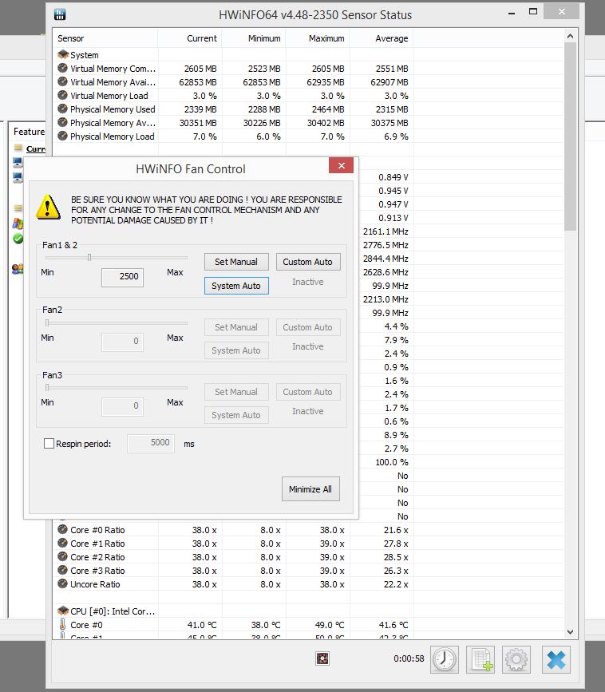Viewport: 605px width, 692px height.
Task: Click the Windows flag icon in background window
Action: point(18,223)
